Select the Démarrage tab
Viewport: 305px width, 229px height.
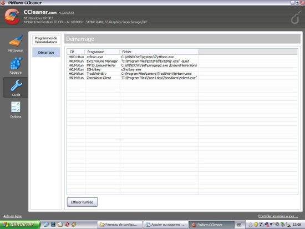(46, 53)
